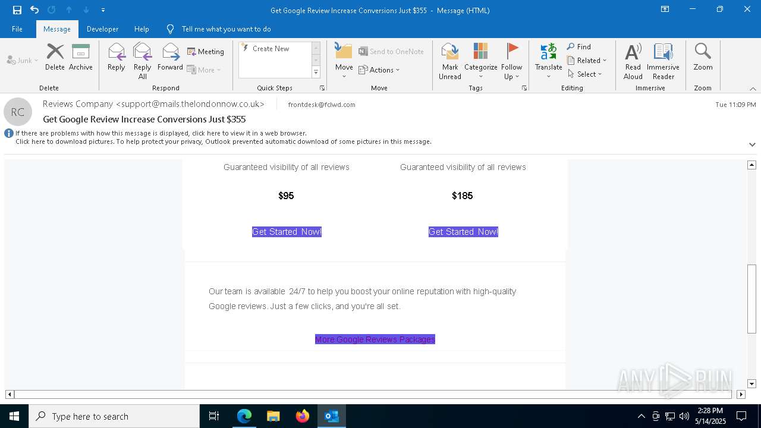Open Task View on taskbar
This screenshot has height=428, width=761.
214,416
